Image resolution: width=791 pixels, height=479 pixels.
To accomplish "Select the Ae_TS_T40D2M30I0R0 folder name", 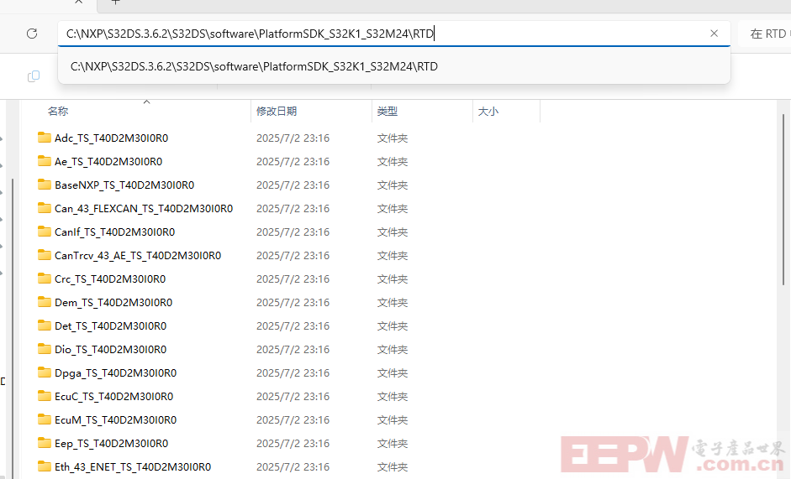I will (x=108, y=162).
